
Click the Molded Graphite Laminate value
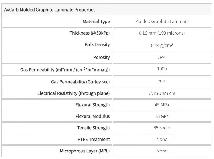[x=162, y=21]
